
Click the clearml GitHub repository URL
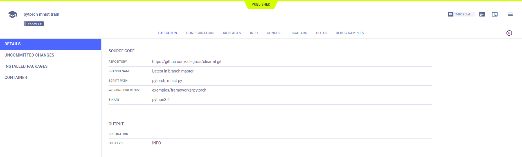[187, 62]
